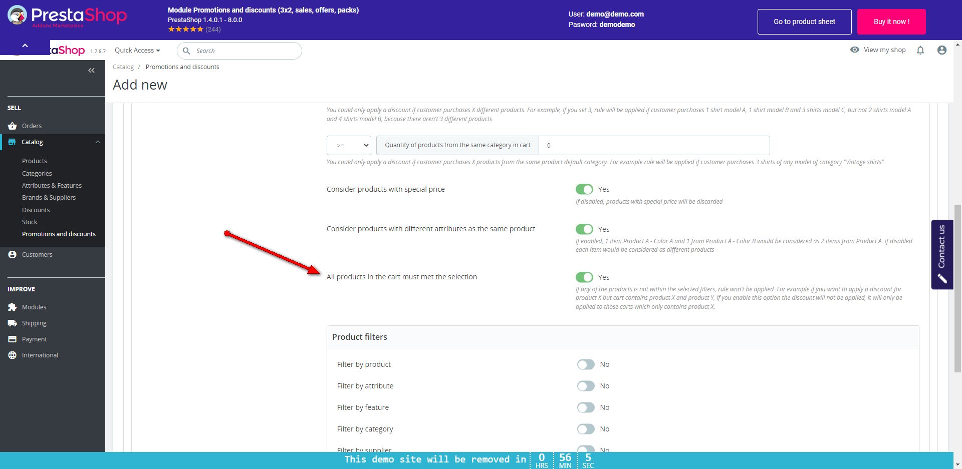Click the Customers person icon in sidebar
962x469 pixels.
(13, 254)
